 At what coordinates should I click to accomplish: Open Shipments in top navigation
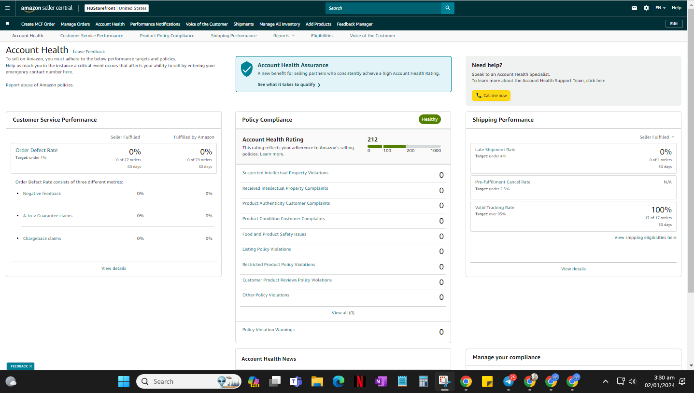[243, 24]
